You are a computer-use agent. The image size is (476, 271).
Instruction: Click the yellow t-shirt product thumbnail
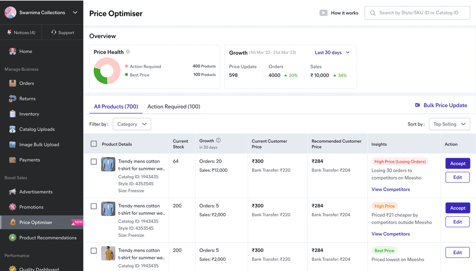tap(108, 253)
